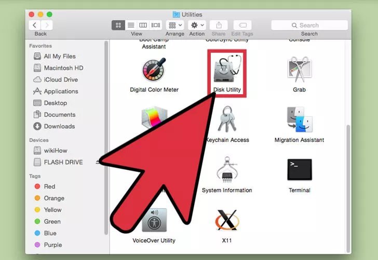This screenshot has width=378, height=260.
Task: Click the main file list scrollbar
Action: tap(348, 188)
